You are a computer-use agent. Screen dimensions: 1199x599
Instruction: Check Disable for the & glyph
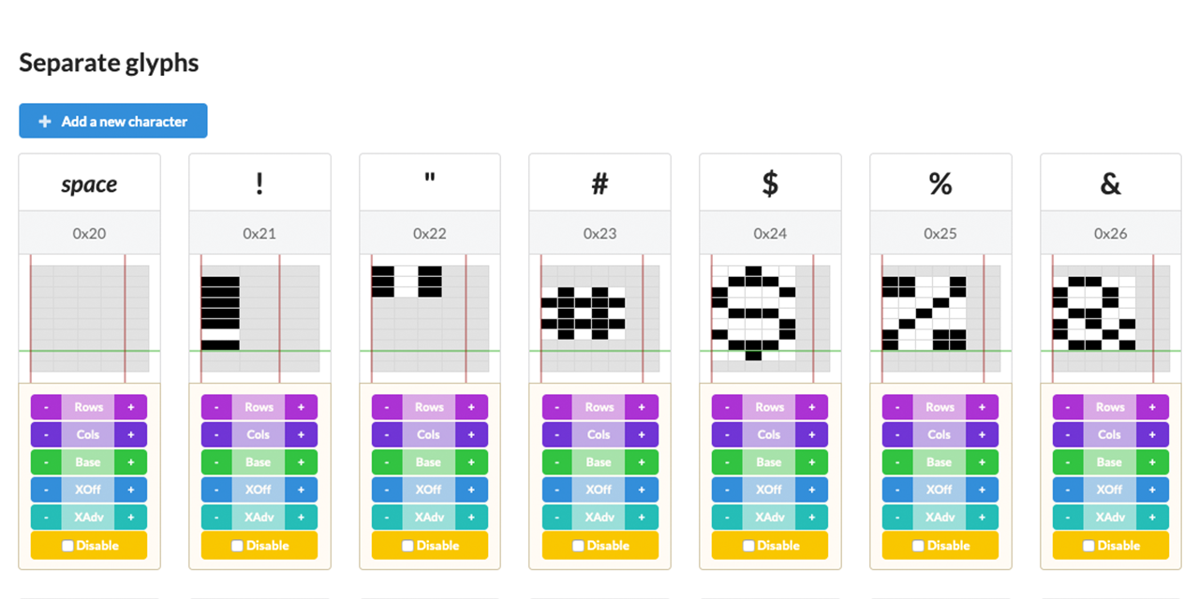[x=1088, y=546]
